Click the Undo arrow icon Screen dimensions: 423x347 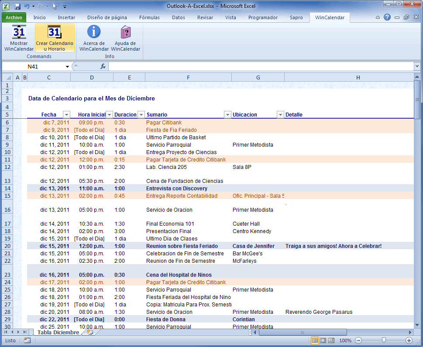point(27,7)
